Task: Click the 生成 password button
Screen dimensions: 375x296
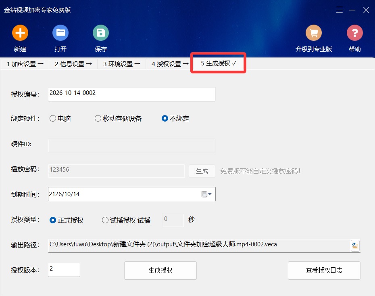Action: click(202, 171)
